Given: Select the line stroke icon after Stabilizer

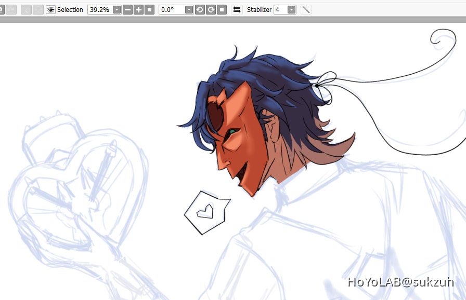Looking at the screenshot, I should pos(306,9).
